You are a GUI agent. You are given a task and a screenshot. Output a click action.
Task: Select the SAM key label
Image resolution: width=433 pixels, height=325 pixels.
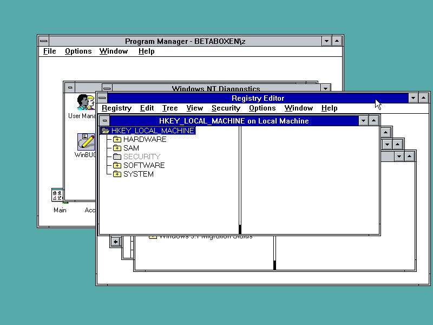(x=131, y=148)
